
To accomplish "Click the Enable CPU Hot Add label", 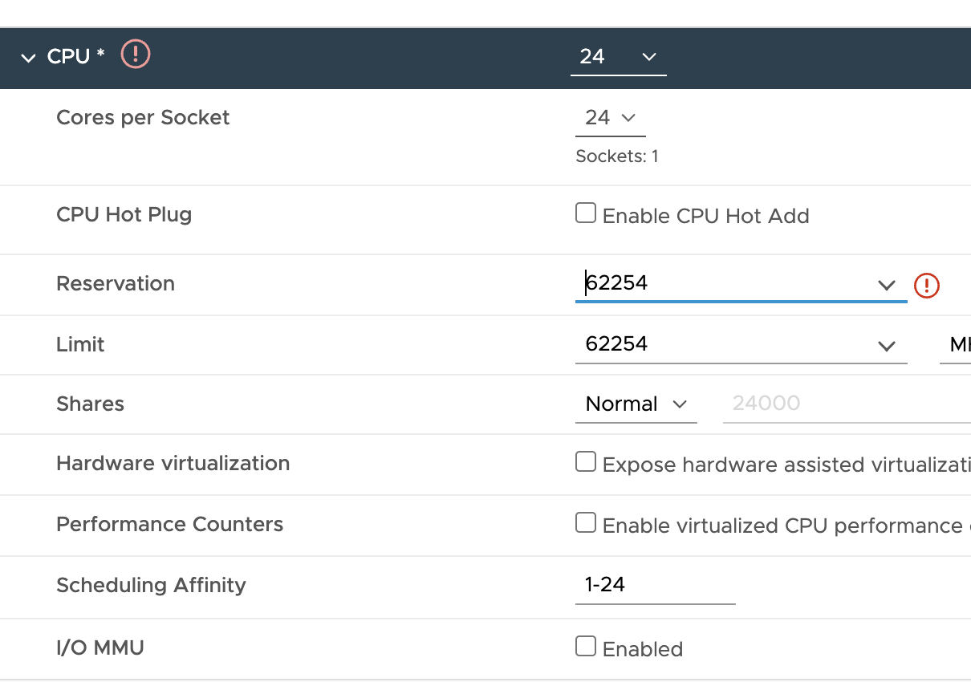I will (x=705, y=216).
